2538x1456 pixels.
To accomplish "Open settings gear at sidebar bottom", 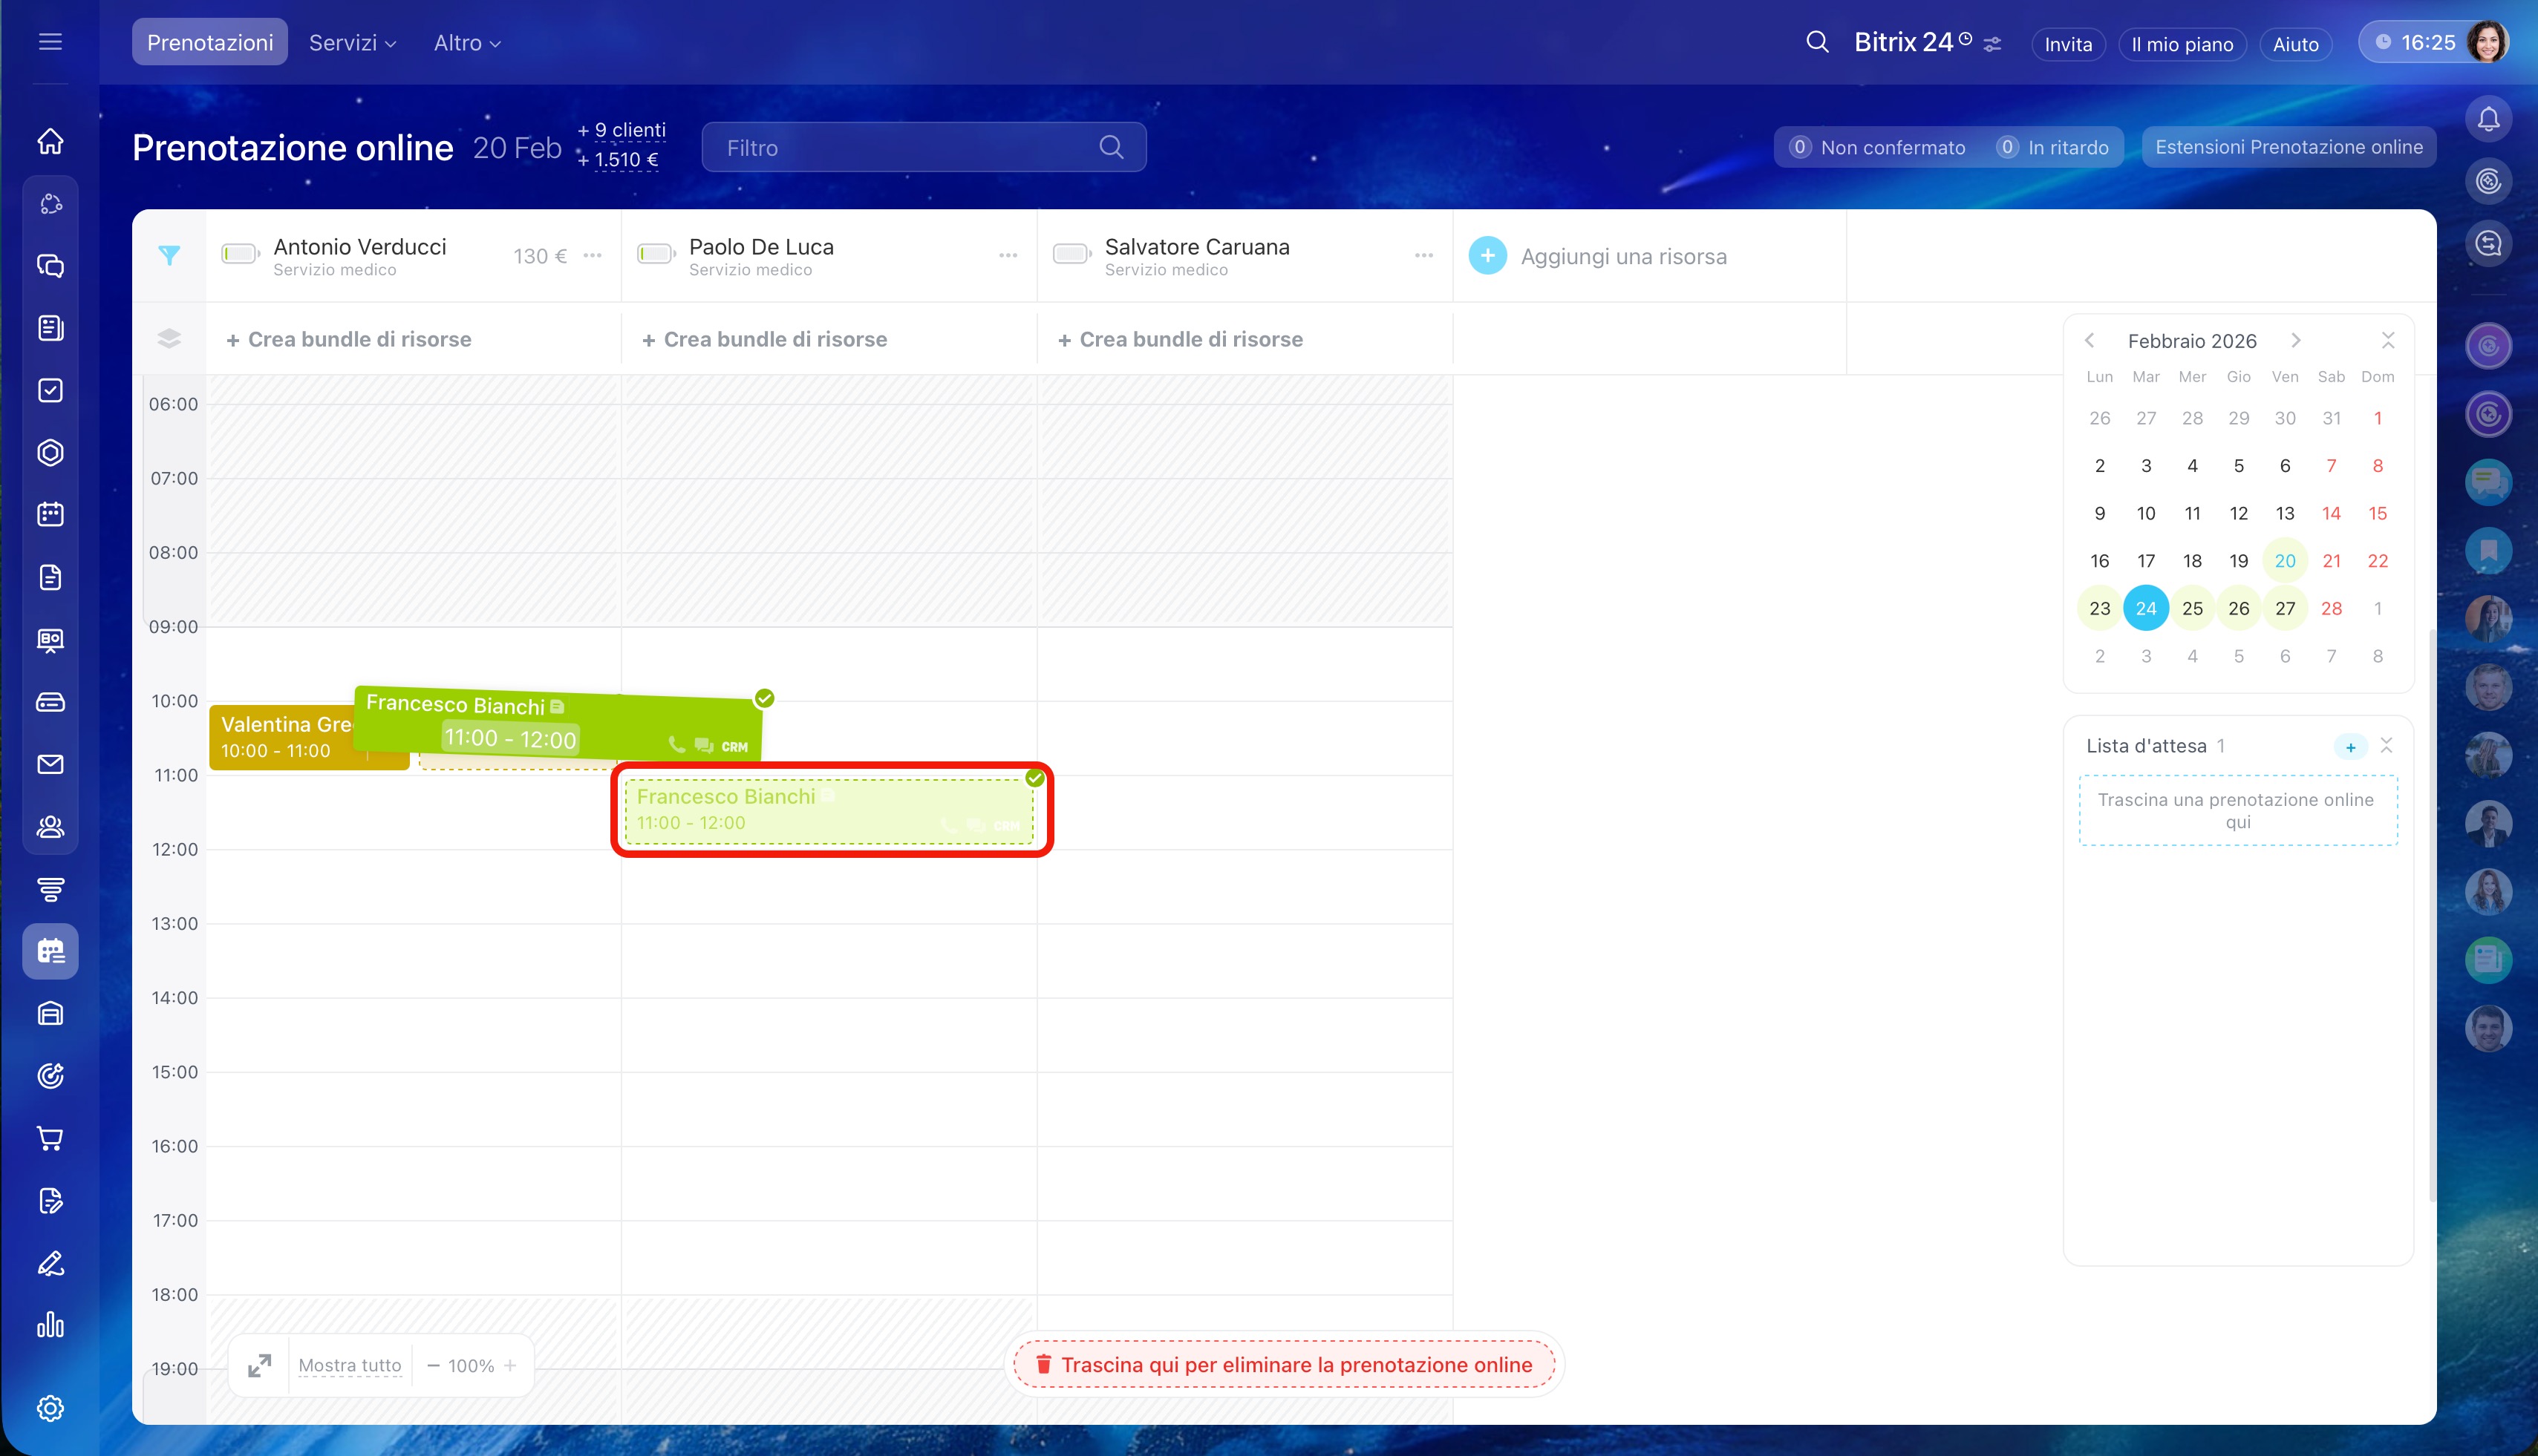I will point(50,1408).
